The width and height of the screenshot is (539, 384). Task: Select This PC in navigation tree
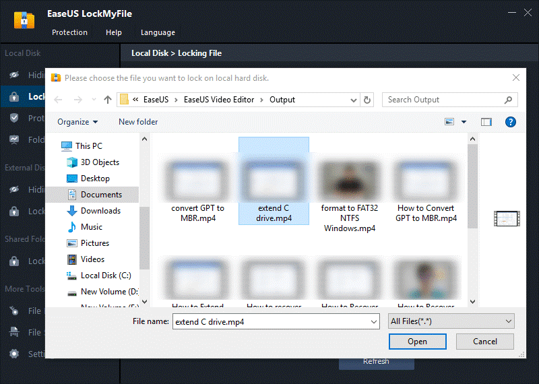click(x=82, y=146)
